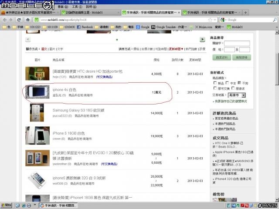
Task: Click 我要儲存自己的瀏覽模式 link
Action: tap(231, 101)
